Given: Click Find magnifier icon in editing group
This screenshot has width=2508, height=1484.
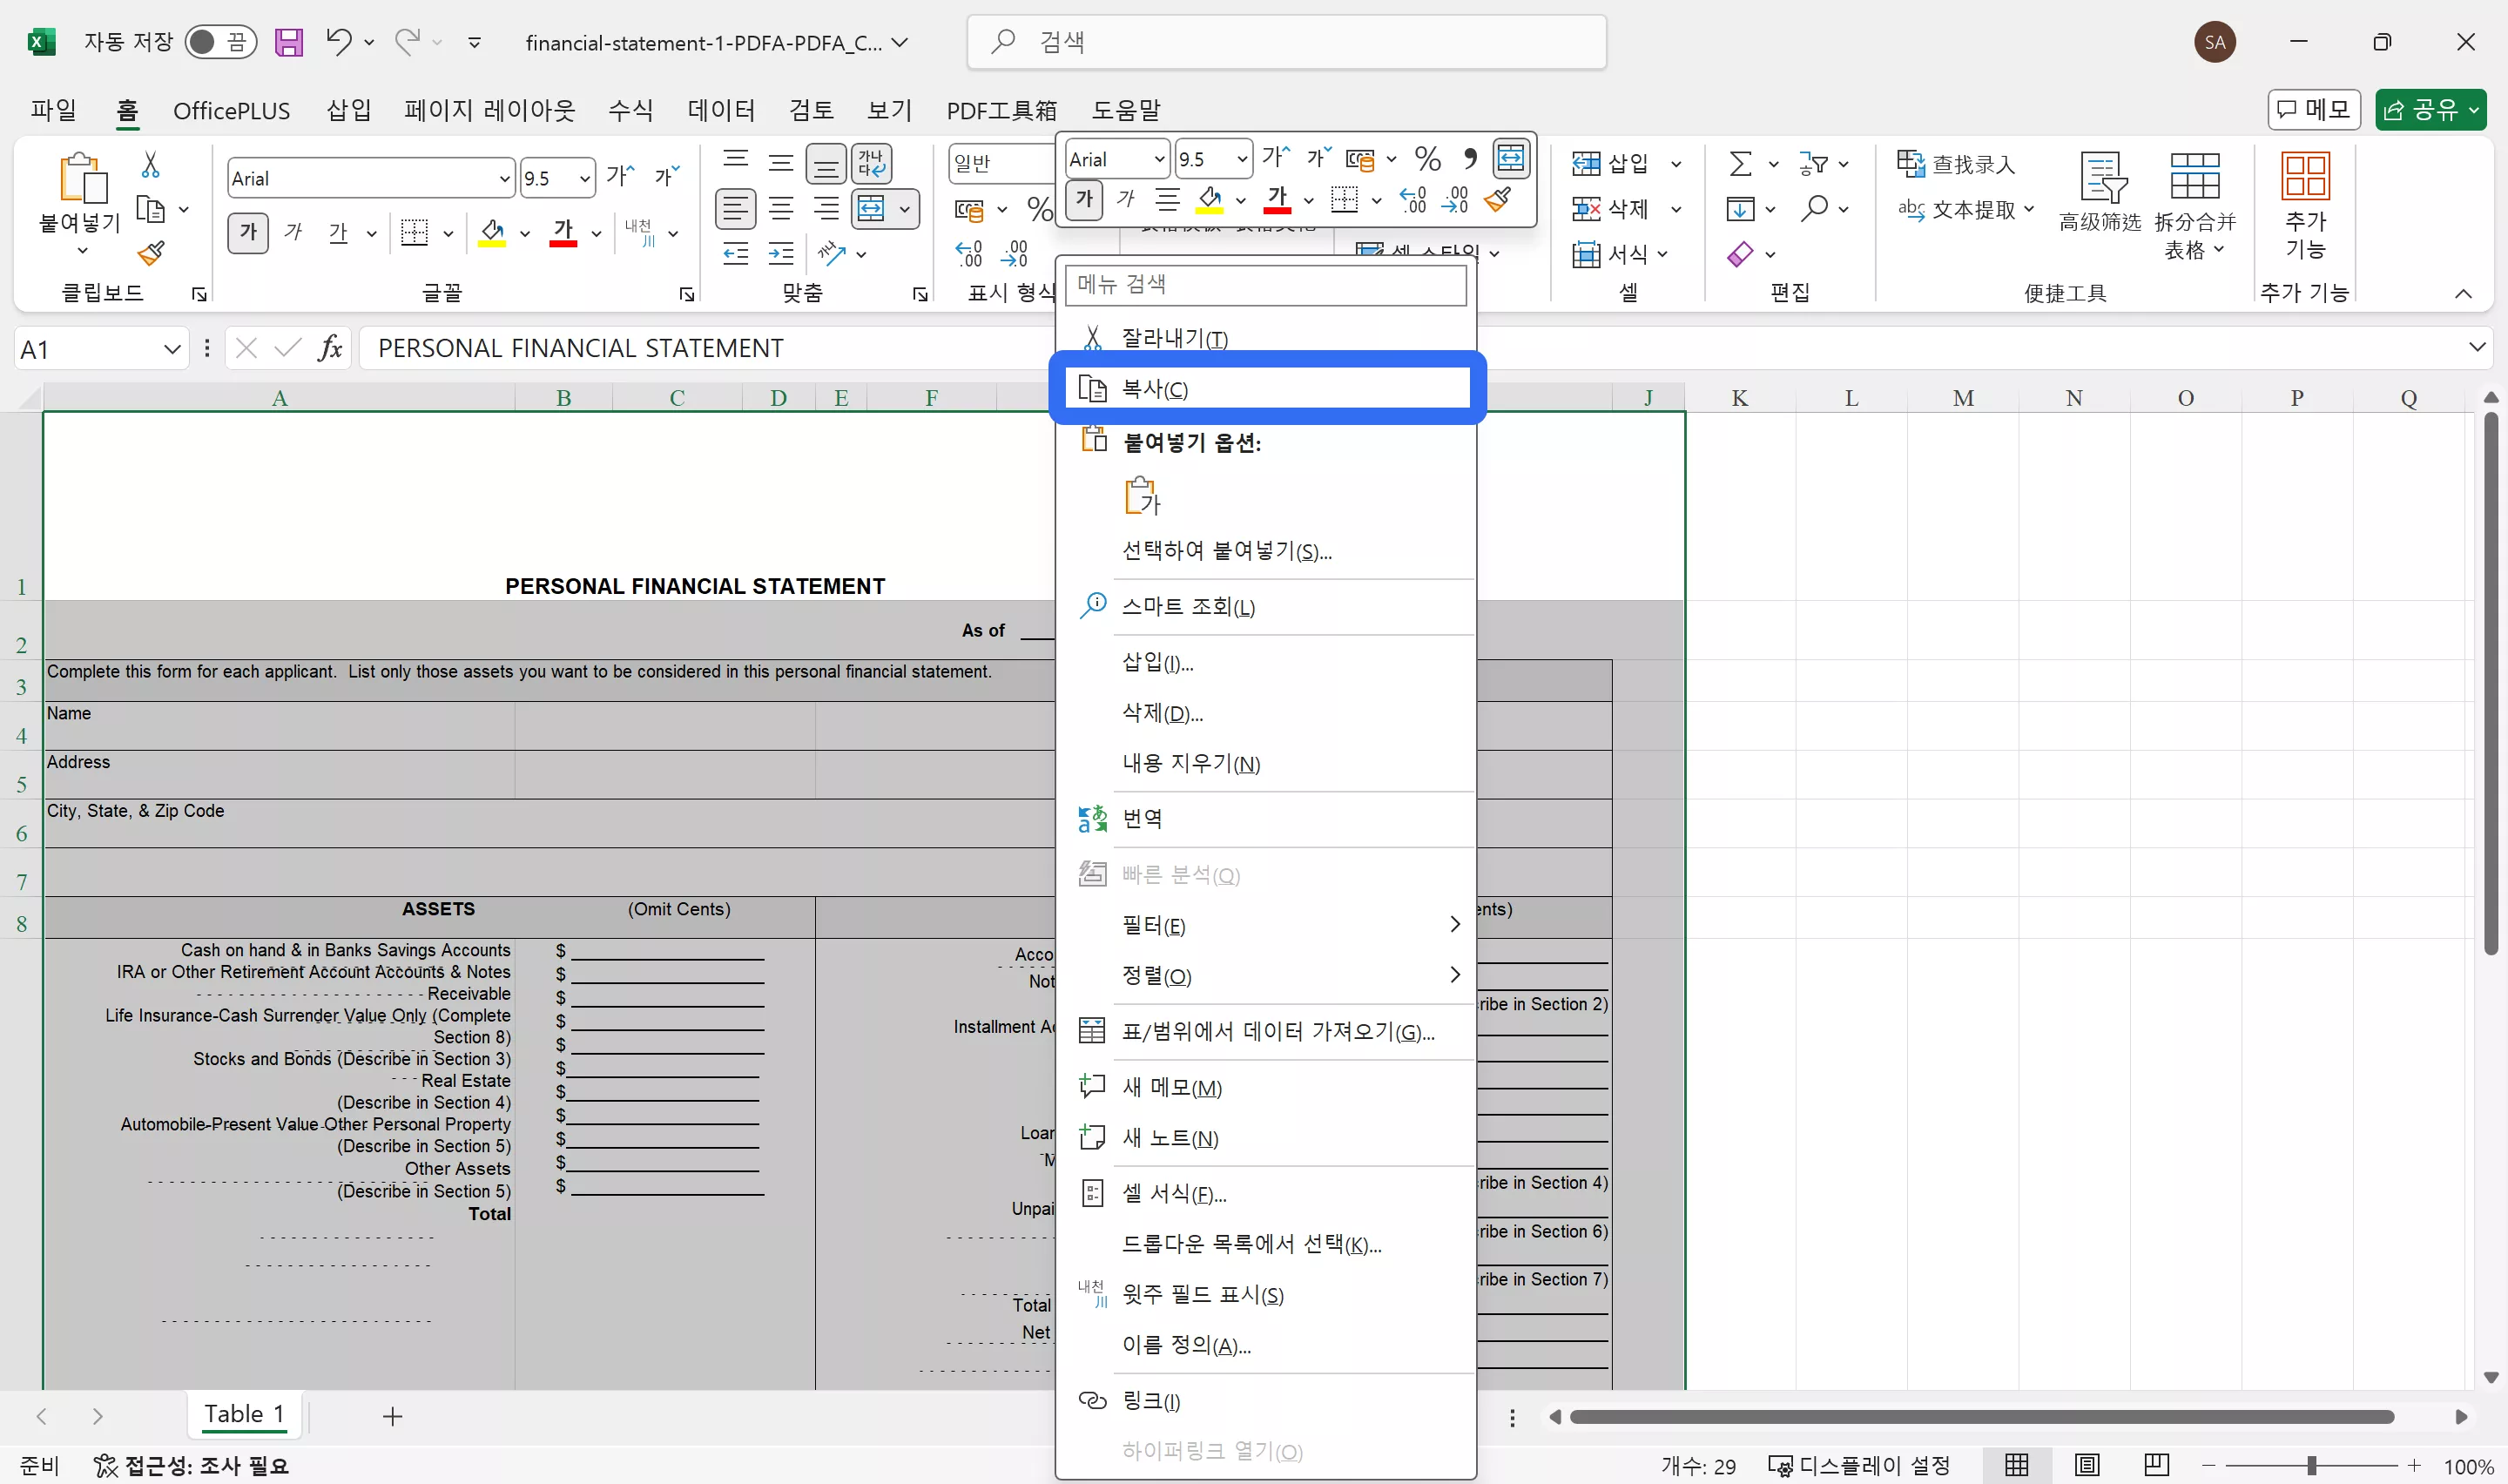Looking at the screenshot, I should (1814, 209).
